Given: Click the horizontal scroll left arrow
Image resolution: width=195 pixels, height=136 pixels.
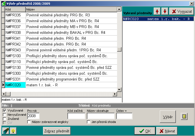Looking at the screenshot, I should coord(4,94).
